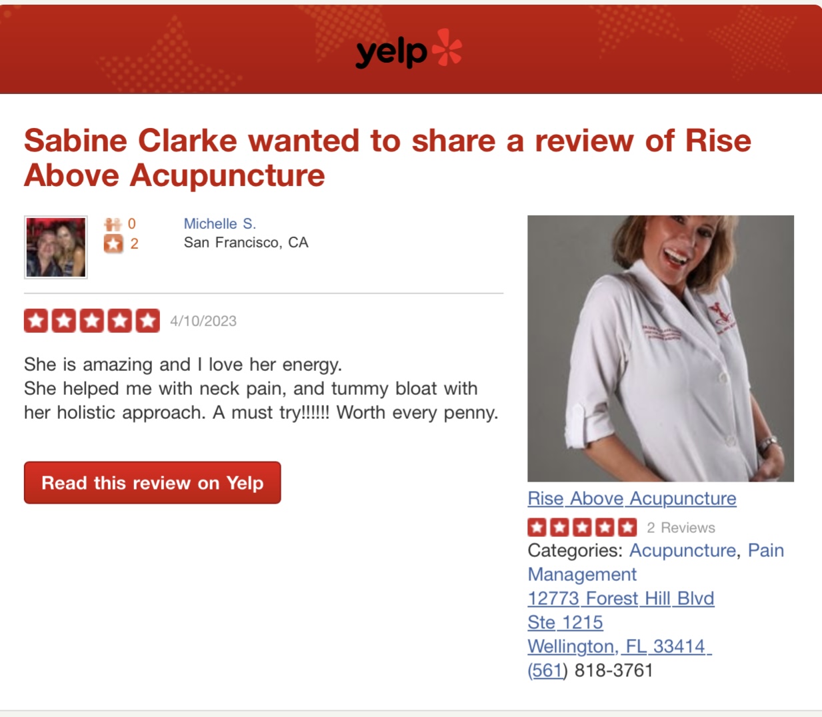822x717 pixels.
Task: Click the friends count icon beside Michelle S.
Action: pyautogui.click(x=113, y=224)
